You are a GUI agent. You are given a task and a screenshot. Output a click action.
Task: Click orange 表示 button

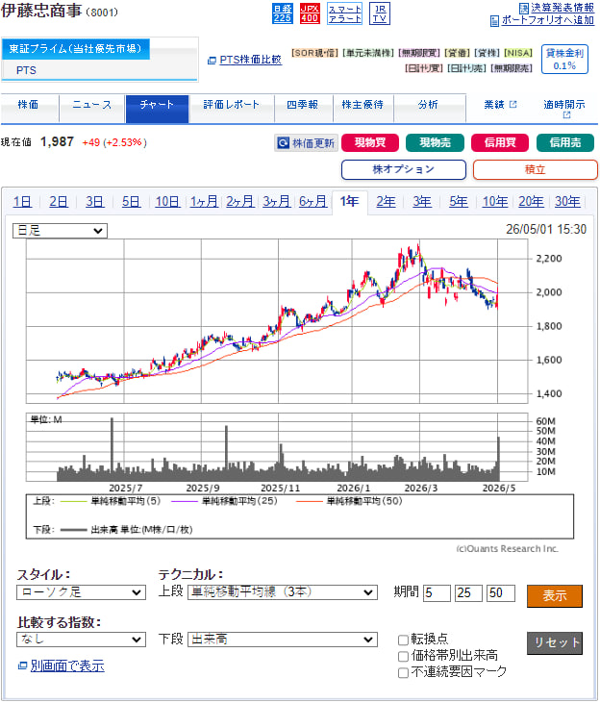[555, 596]
